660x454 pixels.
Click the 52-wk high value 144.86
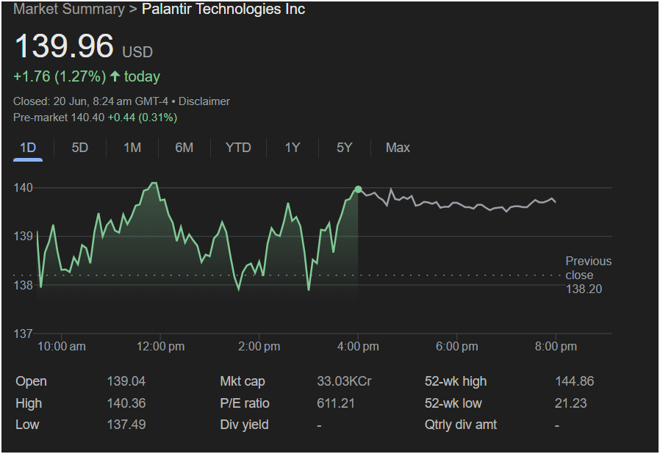pyautogui.click(x=575, y=381)
